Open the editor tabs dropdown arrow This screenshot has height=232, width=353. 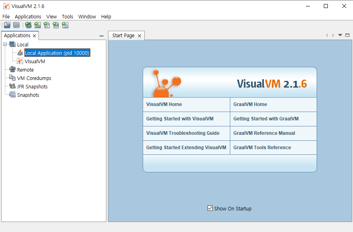point(340,35)
